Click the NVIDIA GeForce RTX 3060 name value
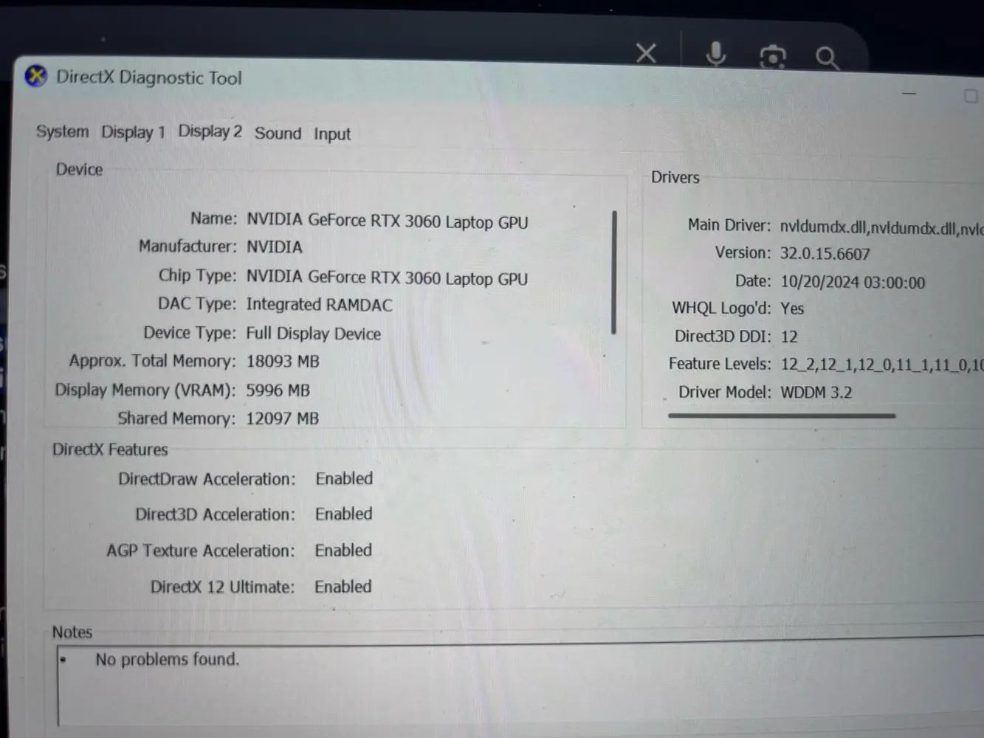This screenshot has height=738, width=984. pyautogui.click(x=388, y=221)
